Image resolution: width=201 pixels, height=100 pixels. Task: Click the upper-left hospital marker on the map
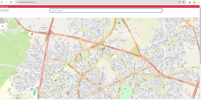[32, 34]
